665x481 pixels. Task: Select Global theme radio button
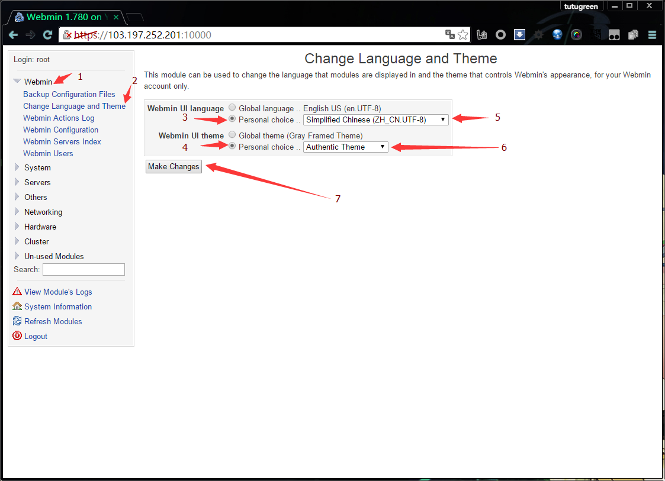pos(232,135)
